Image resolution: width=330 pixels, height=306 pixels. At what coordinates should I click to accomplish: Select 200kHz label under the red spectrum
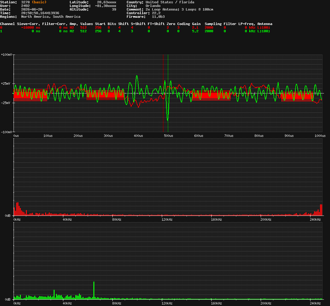tap(266, 220)
